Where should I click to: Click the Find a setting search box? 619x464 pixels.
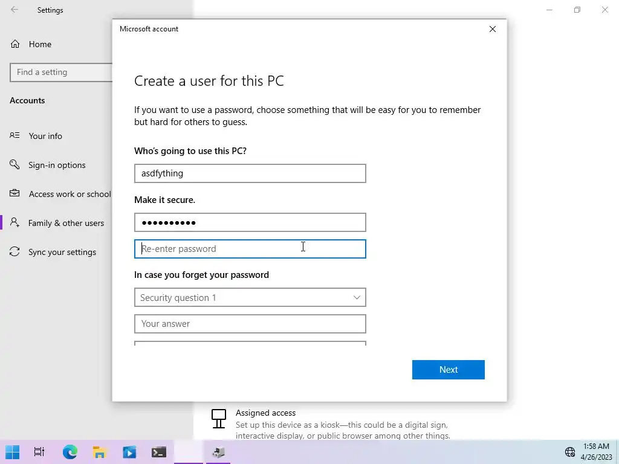tap(61, 72)
